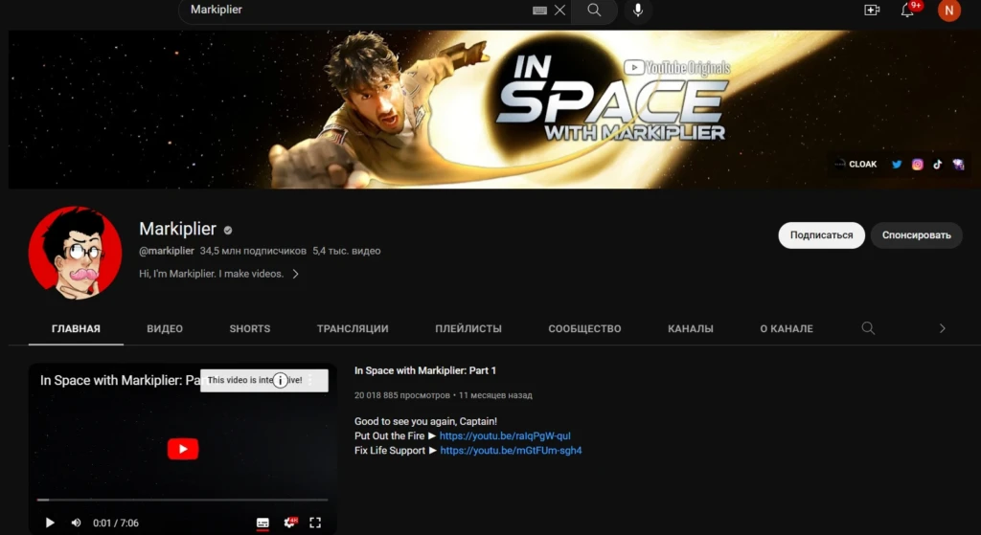The width and height of the screenshot is (981, 535).
Task: Open player settings gear
Action: tap(289, 523)
